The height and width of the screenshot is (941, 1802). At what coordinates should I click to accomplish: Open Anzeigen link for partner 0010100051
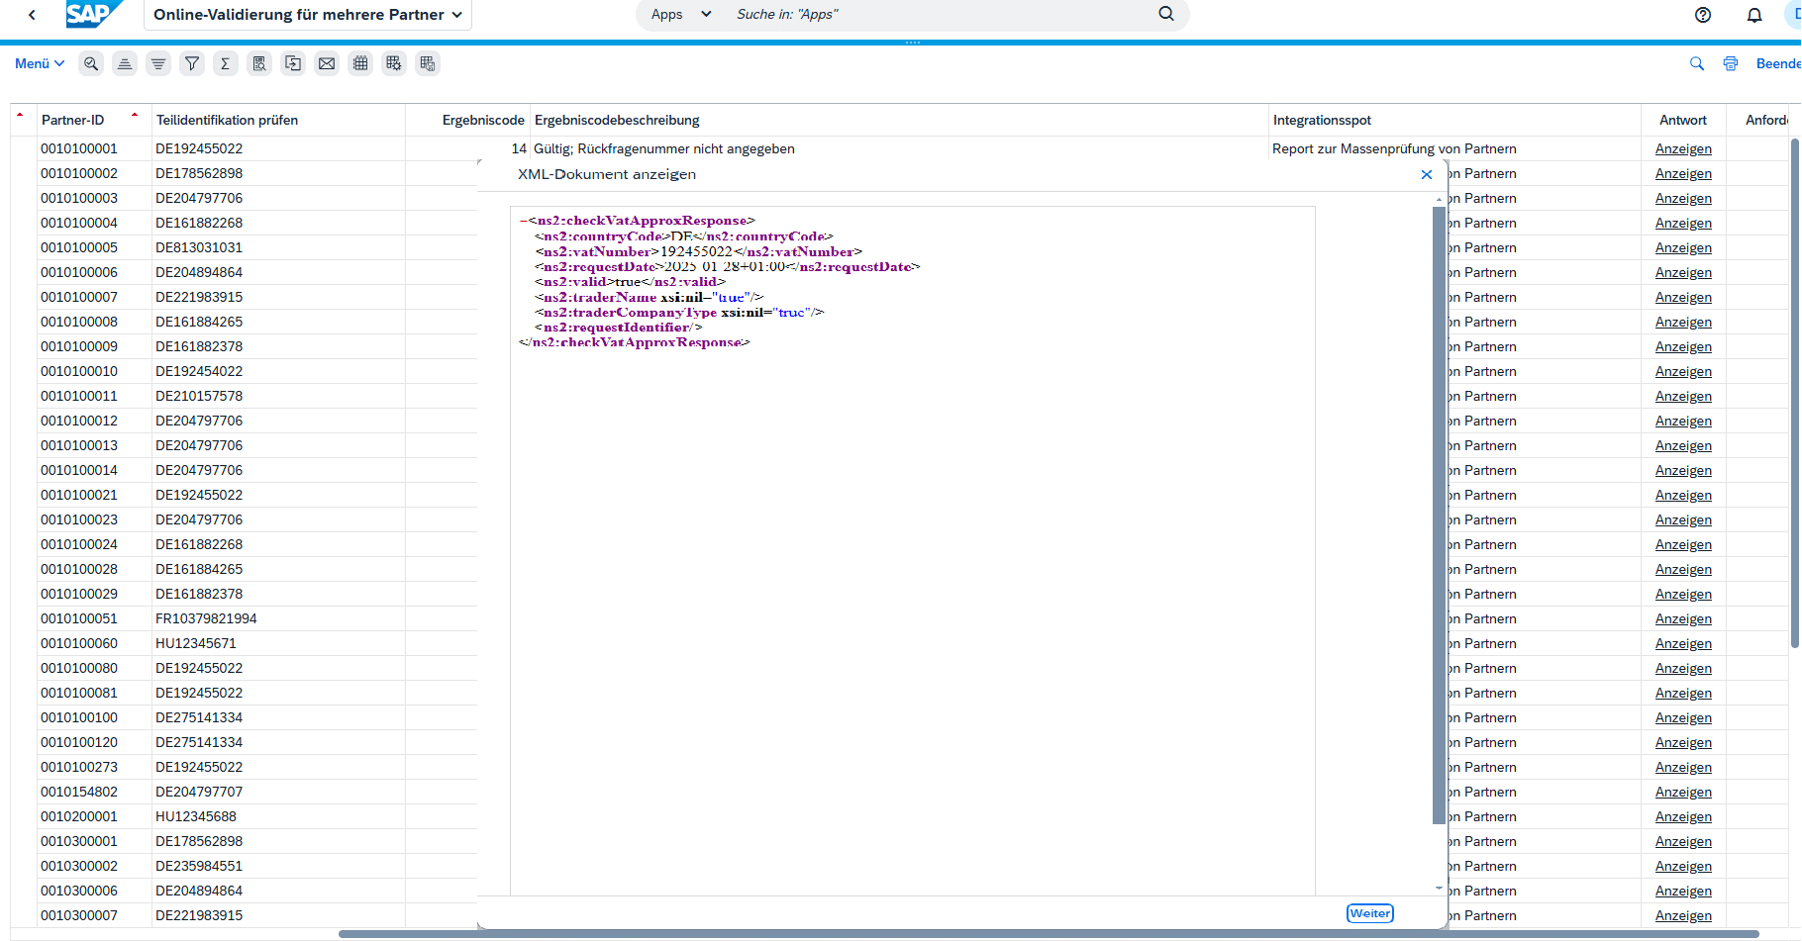1683,618
